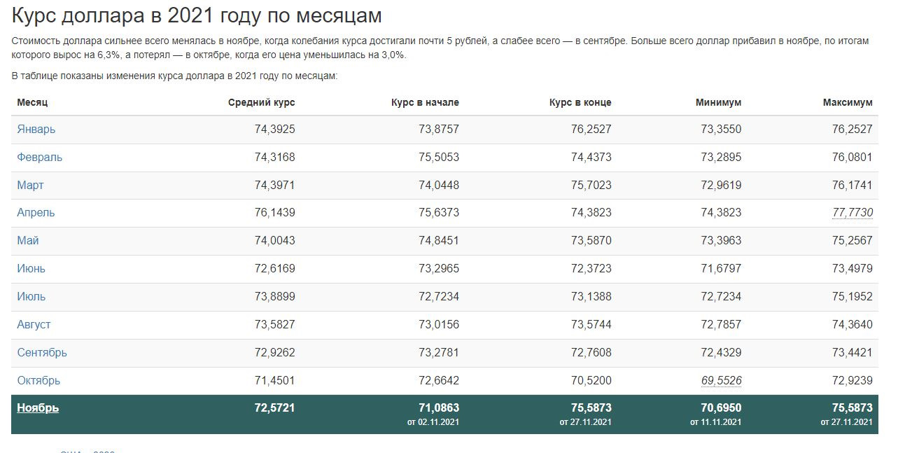
Task: Click the "Минимум" column header
Action: (x=718, y=102)
